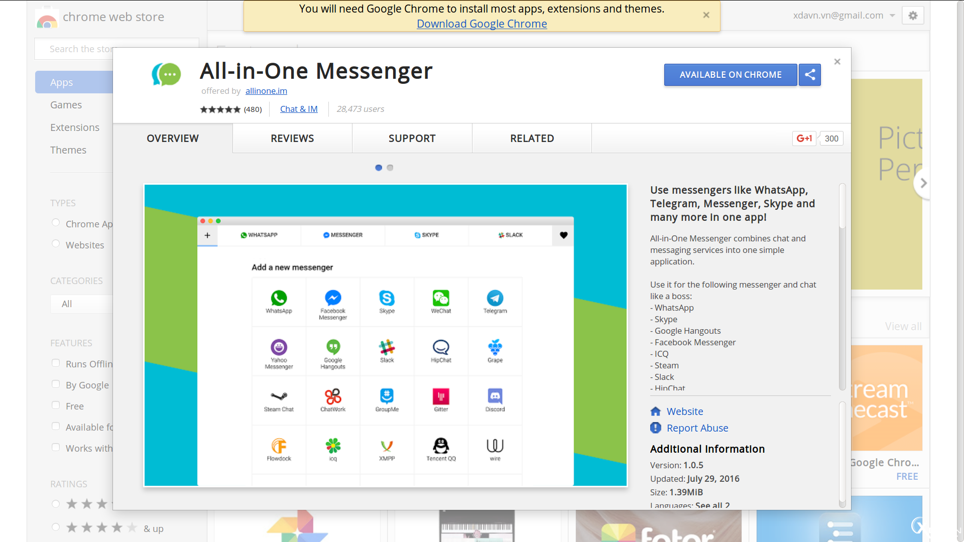Select the second carousel dot

(391, 168)
